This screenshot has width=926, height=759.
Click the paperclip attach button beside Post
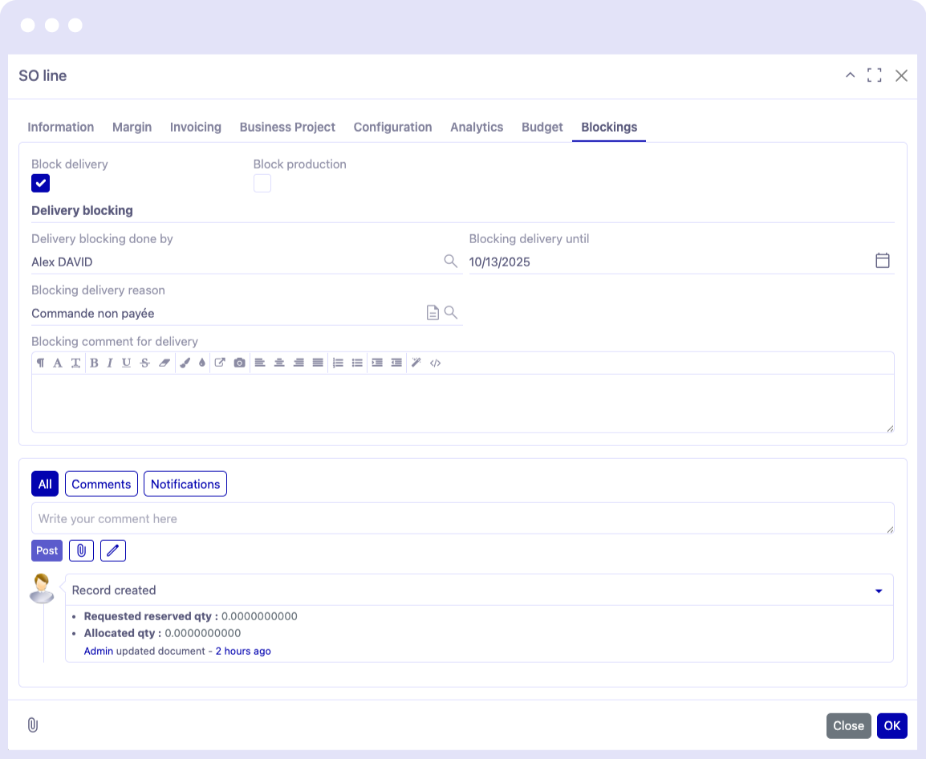coord(81,550)
